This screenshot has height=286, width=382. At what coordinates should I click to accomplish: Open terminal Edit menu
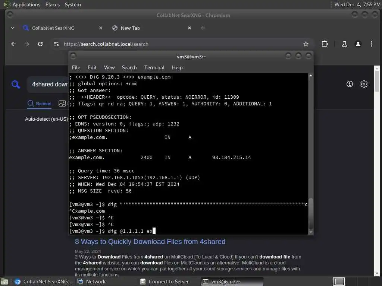pyautogui.click(x=92, y=68)
